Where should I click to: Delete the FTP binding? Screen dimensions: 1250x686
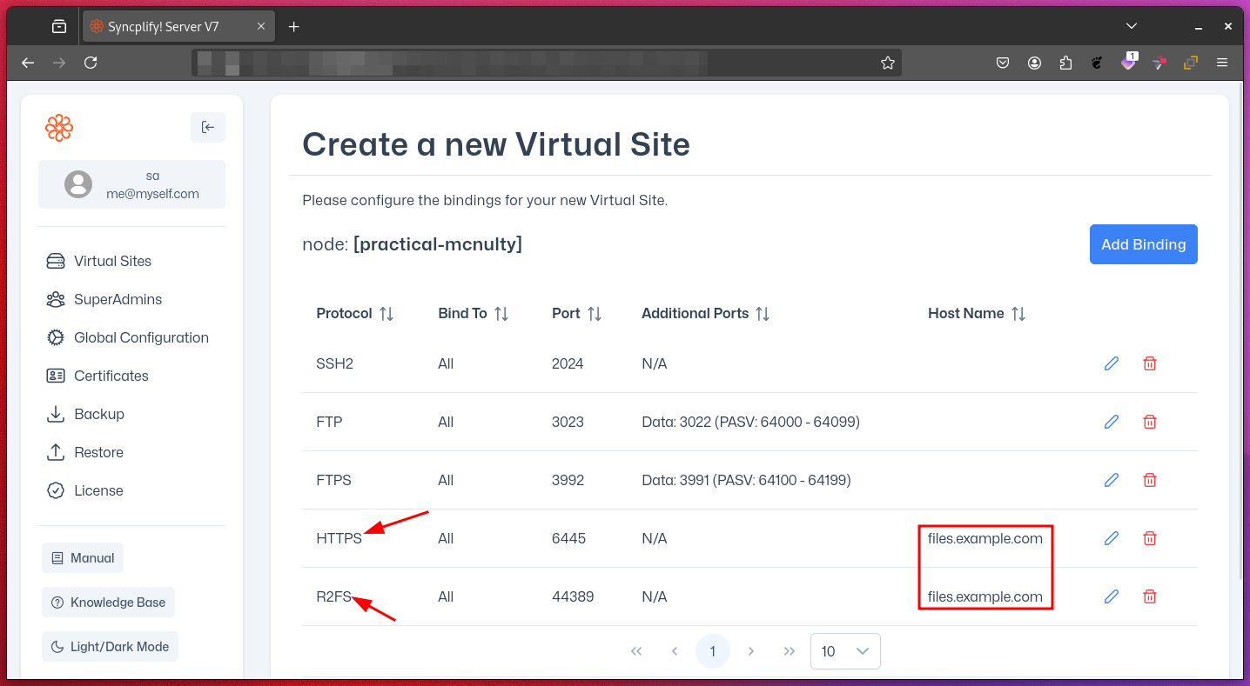pyautogui.click(x=1150, y=422)
